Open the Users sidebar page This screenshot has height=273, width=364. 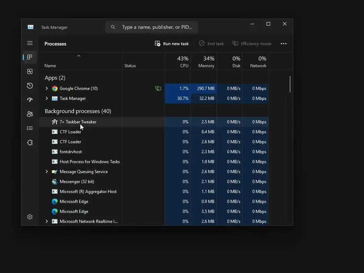tap(30, 114)
